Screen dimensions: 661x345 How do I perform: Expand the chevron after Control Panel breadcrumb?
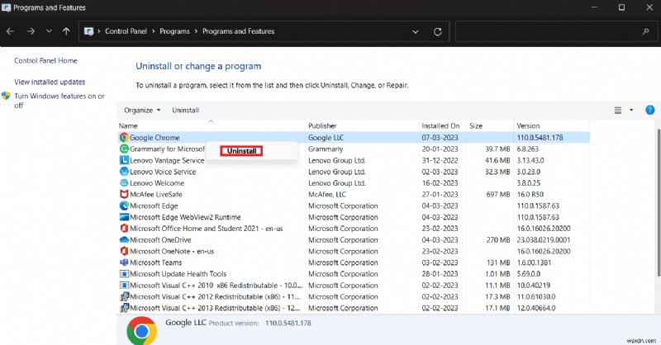click(x=154, y=31)
